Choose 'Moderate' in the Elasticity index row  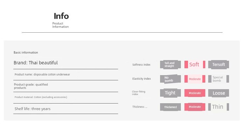tap(195, 79)
